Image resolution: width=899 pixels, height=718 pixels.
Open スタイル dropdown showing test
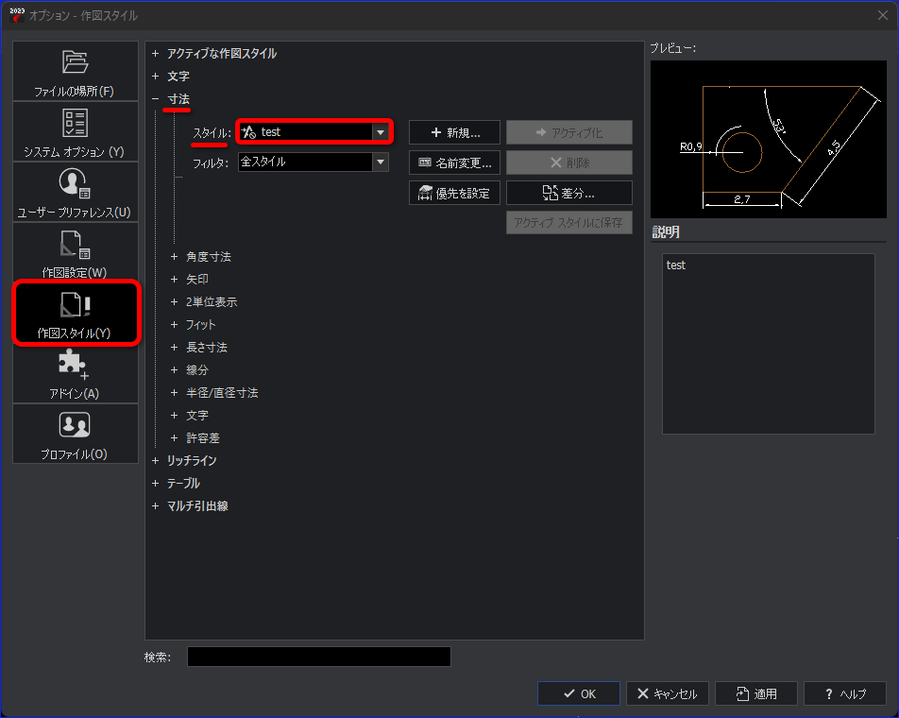[x=314, y=132]
